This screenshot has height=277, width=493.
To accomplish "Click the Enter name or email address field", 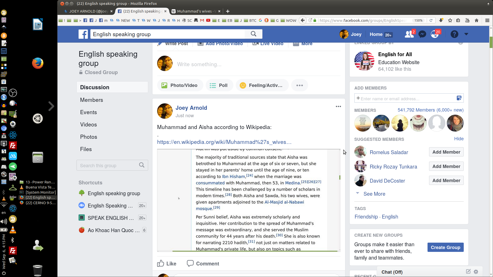I will coord(408,98).
